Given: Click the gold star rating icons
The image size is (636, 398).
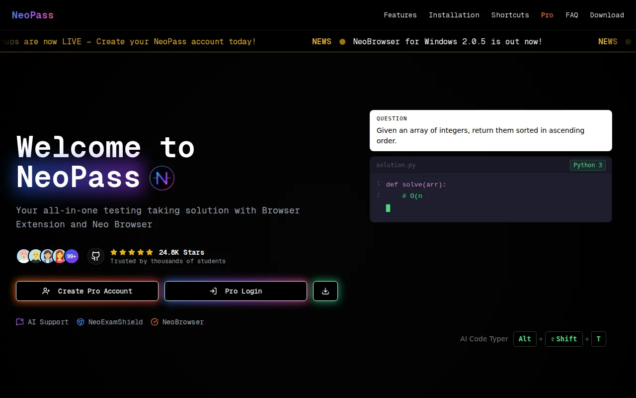Looking at the screenshot, I should (x=132, y=252).
